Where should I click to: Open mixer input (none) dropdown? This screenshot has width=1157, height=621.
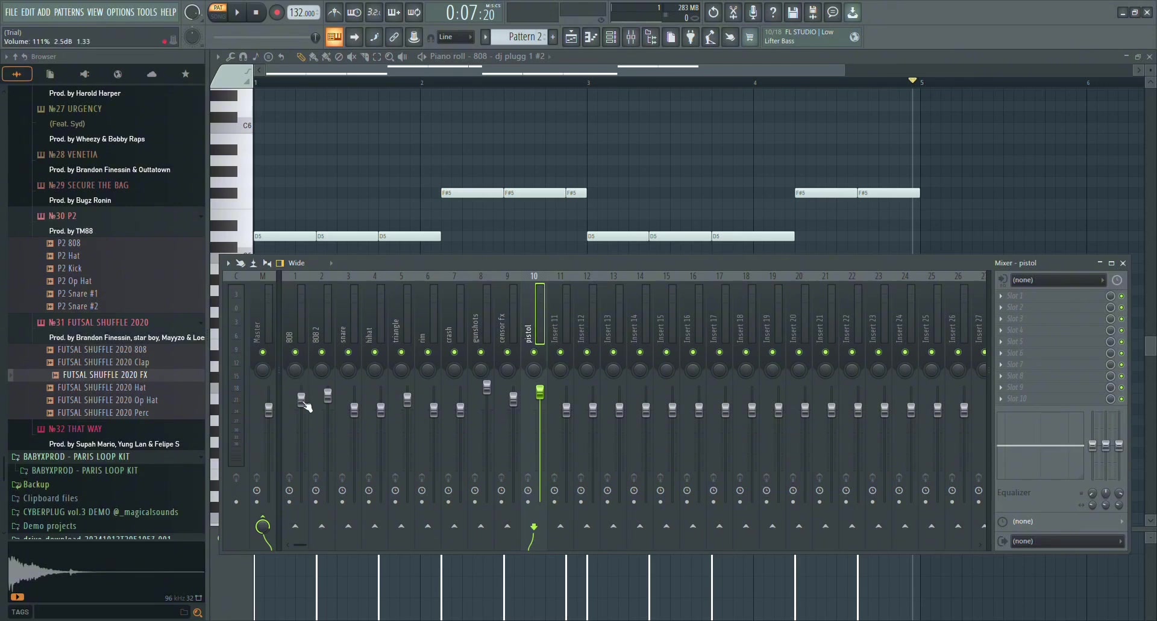coord(1058,280)
